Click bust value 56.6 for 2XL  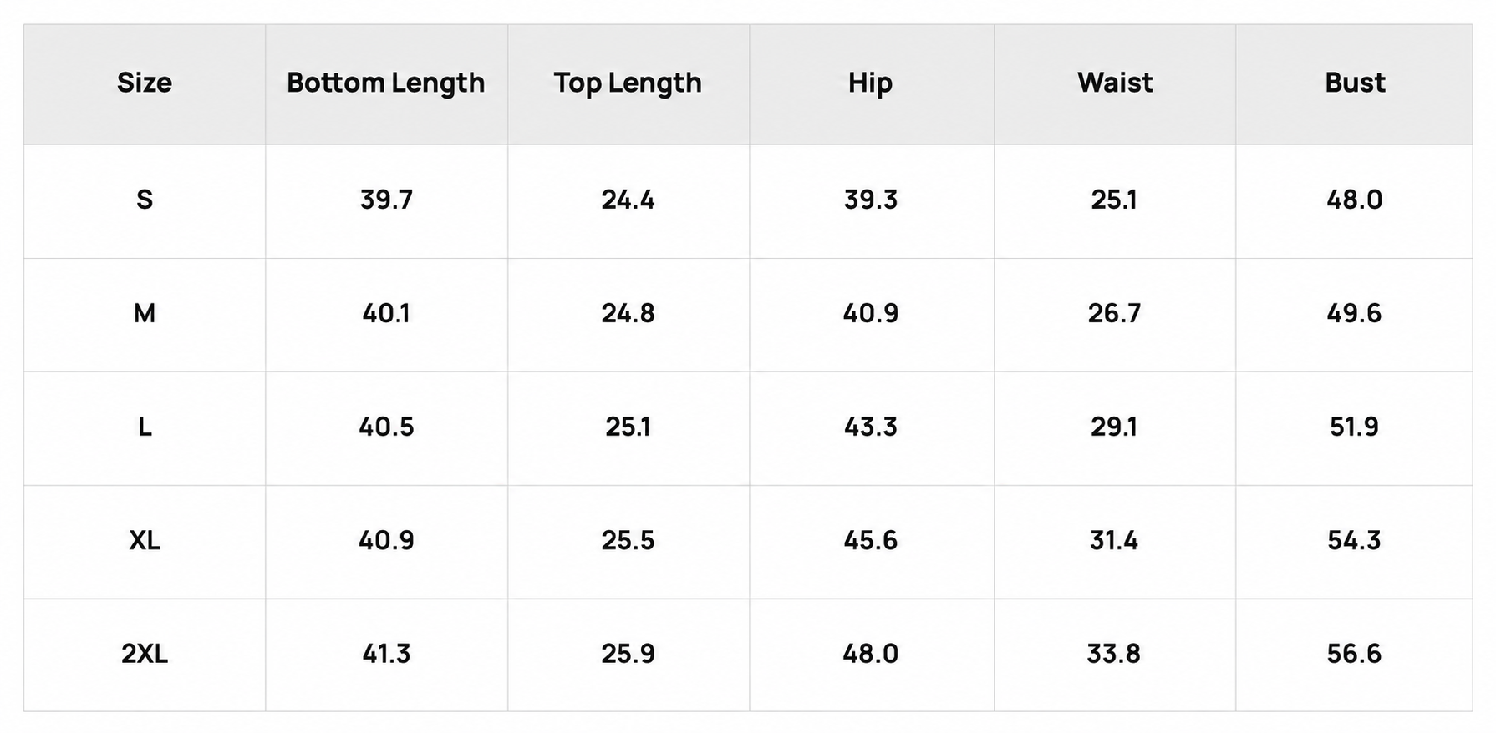[x=1355, y=653]
